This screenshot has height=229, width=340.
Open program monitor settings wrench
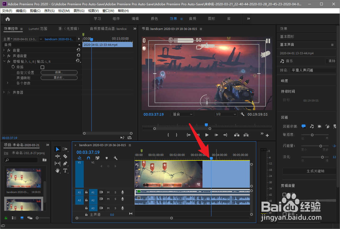242,114
